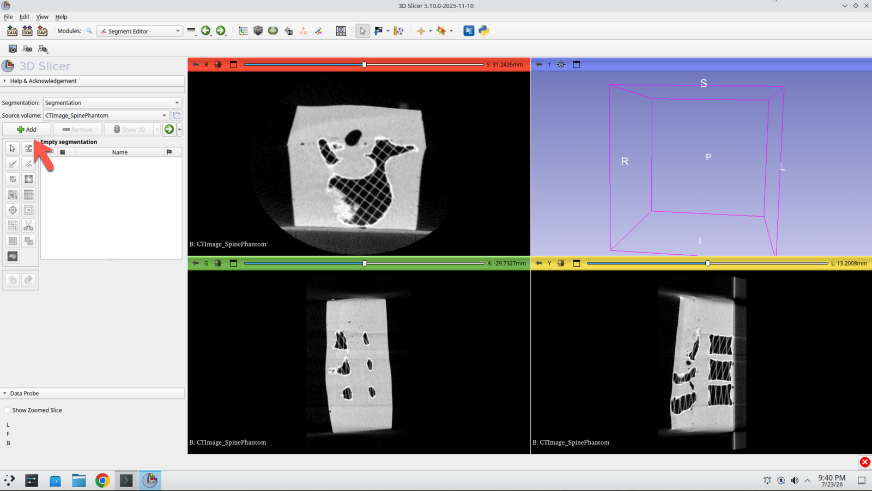This screenshot has width=872, height=491.
Task: Maximize the red slice view with its square icon
Action: (x=233, y=64)
